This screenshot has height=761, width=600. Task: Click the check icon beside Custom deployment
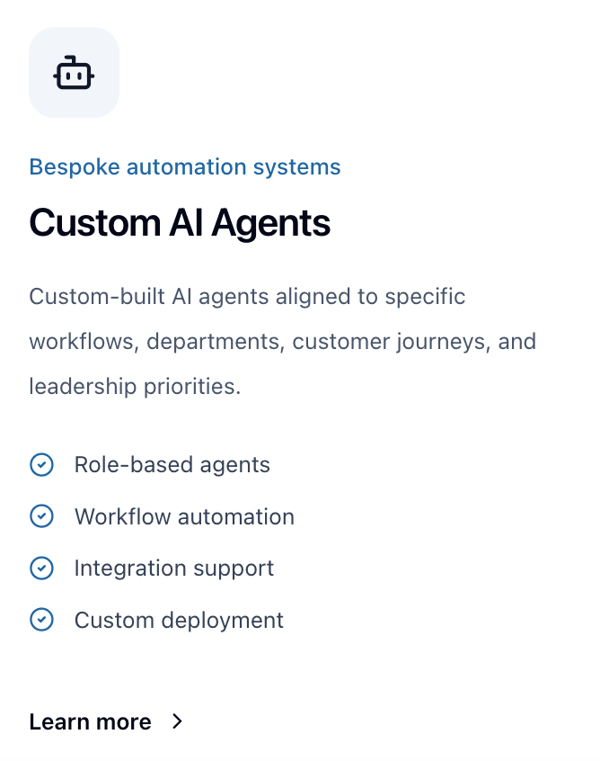coord(42,620)
